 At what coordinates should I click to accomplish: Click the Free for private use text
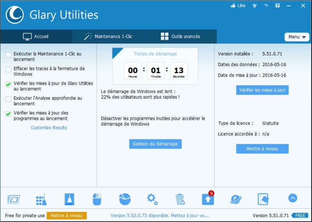click(25, 216)
